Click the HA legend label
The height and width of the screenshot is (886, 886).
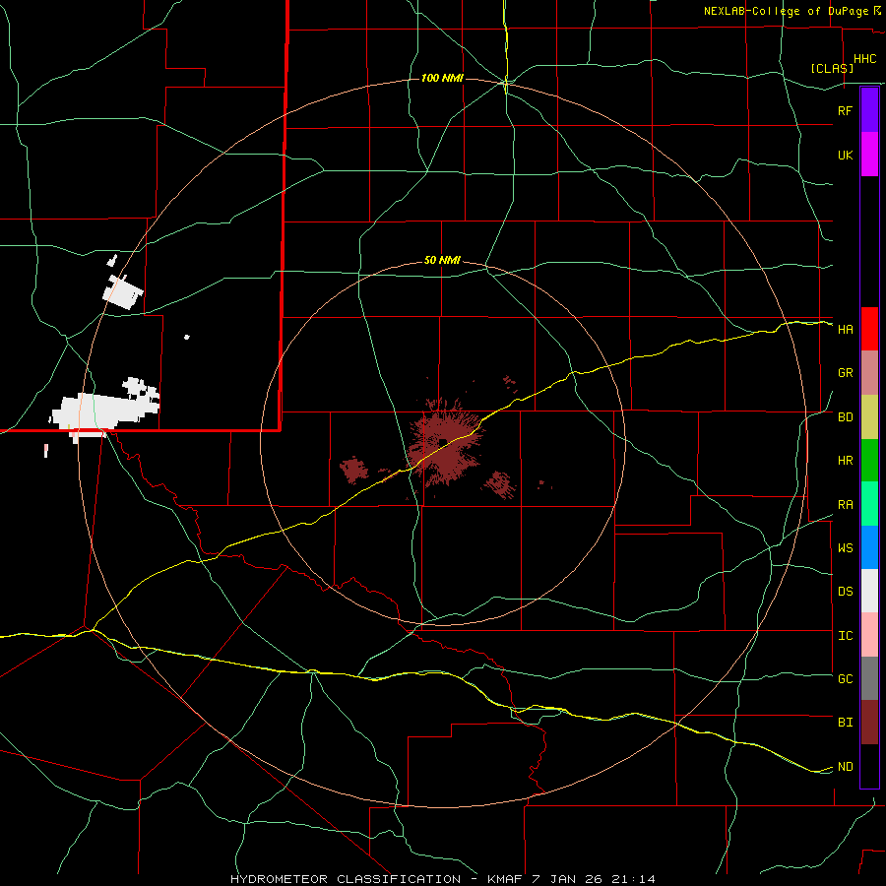pos(845,330)
